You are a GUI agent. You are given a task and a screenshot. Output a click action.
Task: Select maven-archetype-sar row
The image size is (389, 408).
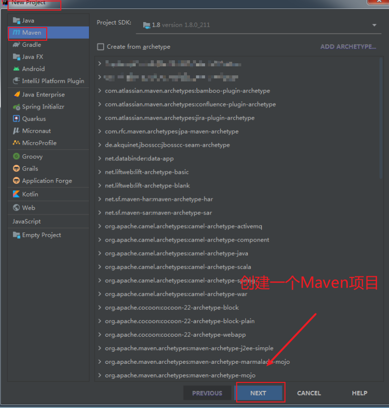[238, 213]
